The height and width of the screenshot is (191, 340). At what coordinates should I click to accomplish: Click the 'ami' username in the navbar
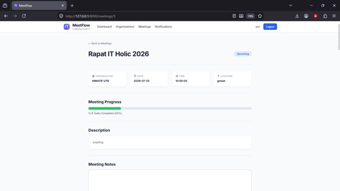click(258, 27)
